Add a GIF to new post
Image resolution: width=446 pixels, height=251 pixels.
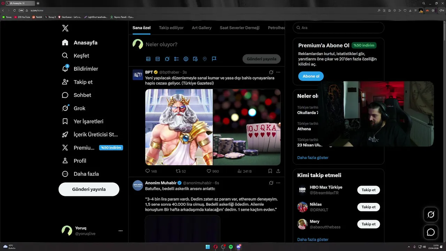[157, 59]
